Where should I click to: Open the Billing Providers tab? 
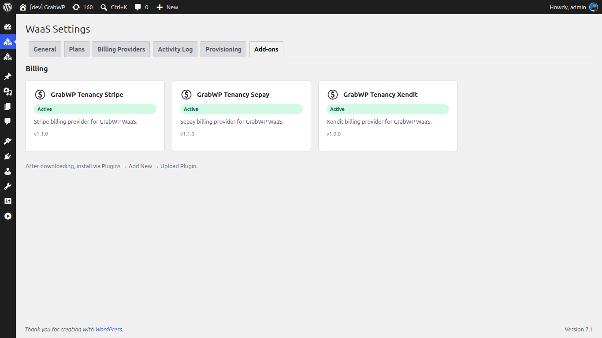[x=121, y=49]
